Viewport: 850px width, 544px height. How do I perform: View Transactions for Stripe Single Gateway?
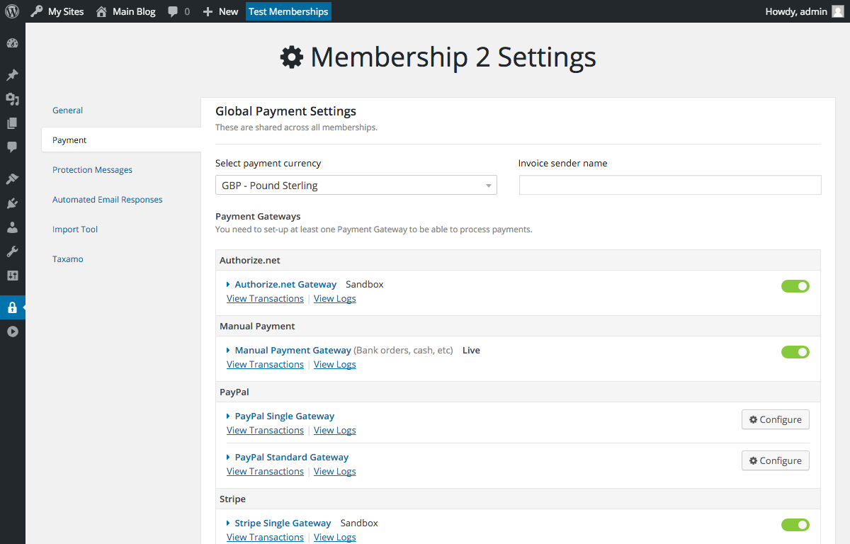point(265,538)
